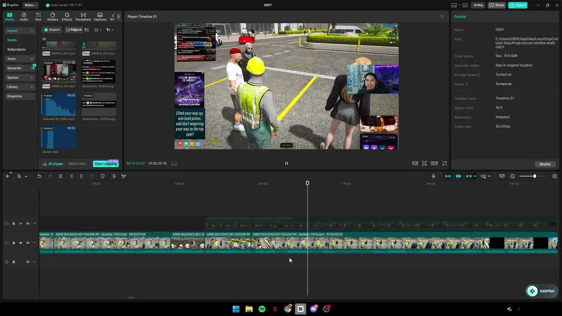Select the Media tab
Image resolution: width=562 pixels, height=316 pixels.
click(x=9, y=17)
